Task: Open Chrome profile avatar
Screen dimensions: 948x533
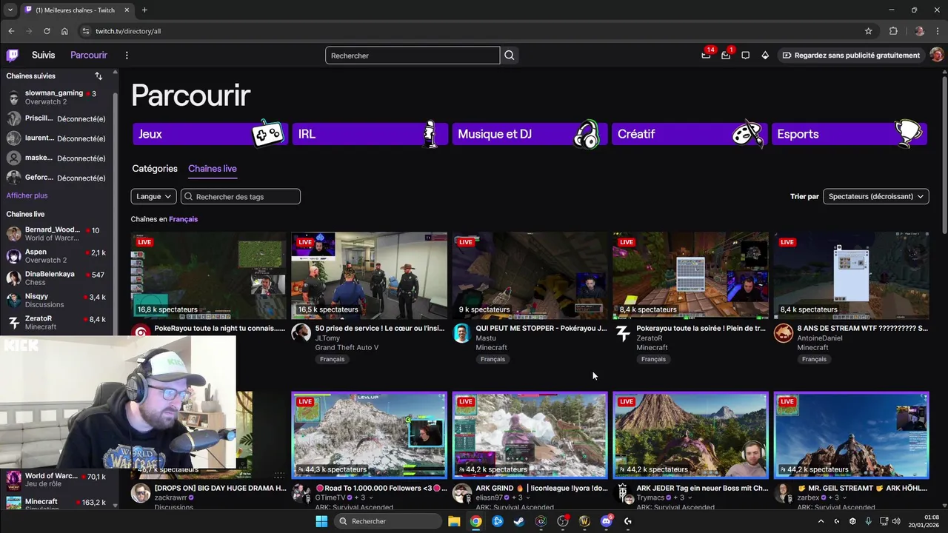Action: point(919,31)
